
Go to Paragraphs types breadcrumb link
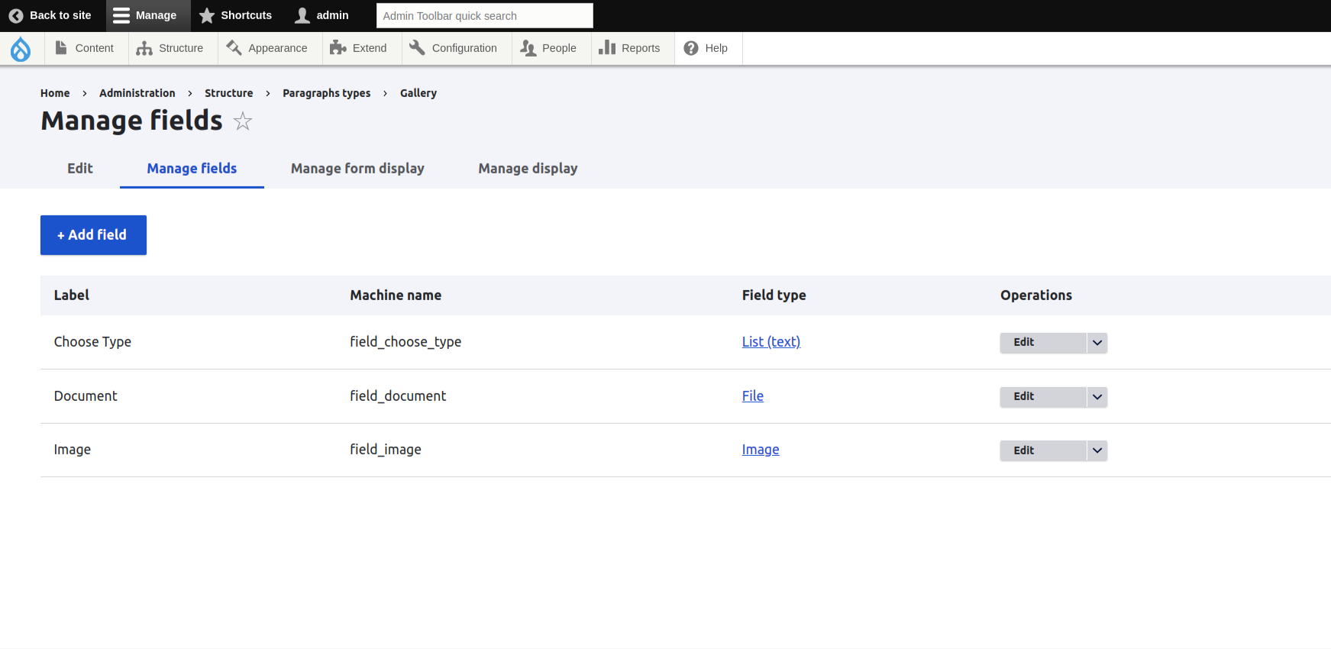point(326,93)
